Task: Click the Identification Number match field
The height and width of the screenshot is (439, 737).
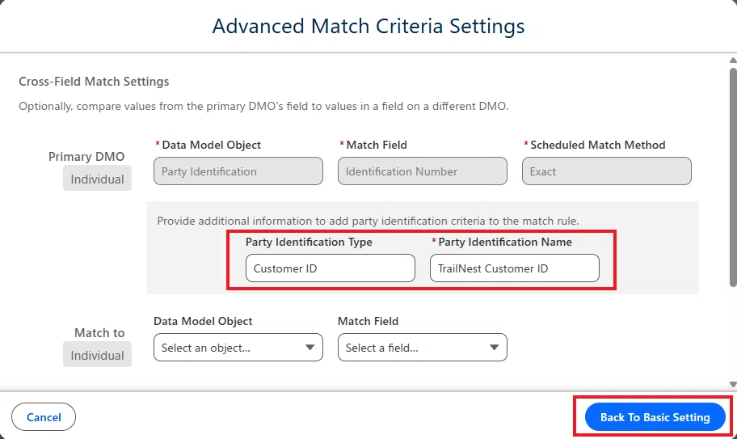Action: point(423,171)
